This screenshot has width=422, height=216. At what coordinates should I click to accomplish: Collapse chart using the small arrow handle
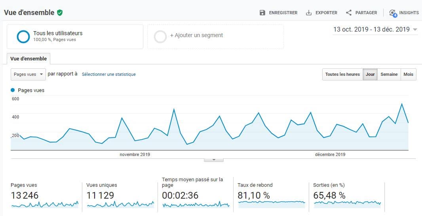pyautogui.click(x=214, y=160)
